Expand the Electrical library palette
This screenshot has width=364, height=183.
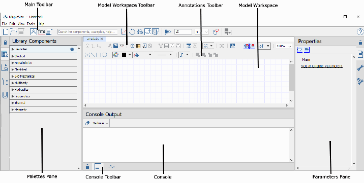(x=43, y=69)
